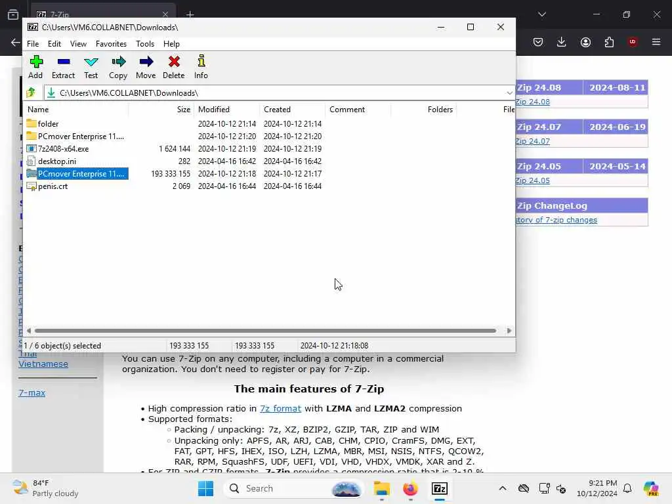Click the uBlock Origin icon

[x=633, y=42]
